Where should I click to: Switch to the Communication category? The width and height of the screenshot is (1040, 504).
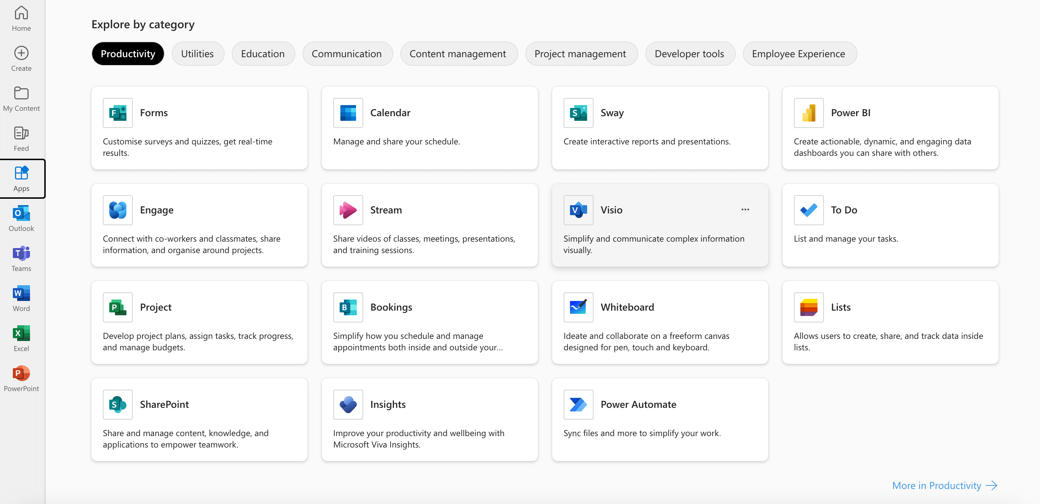(347, 53)
